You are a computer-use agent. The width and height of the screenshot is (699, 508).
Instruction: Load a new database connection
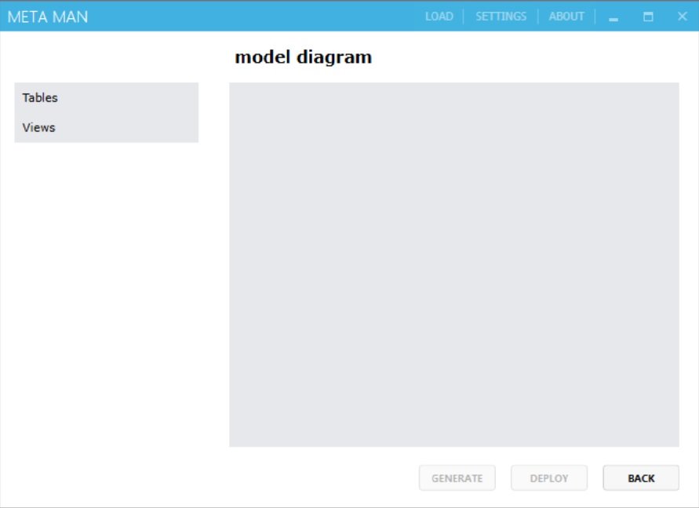pyautogui.click(x=439, y=16)
